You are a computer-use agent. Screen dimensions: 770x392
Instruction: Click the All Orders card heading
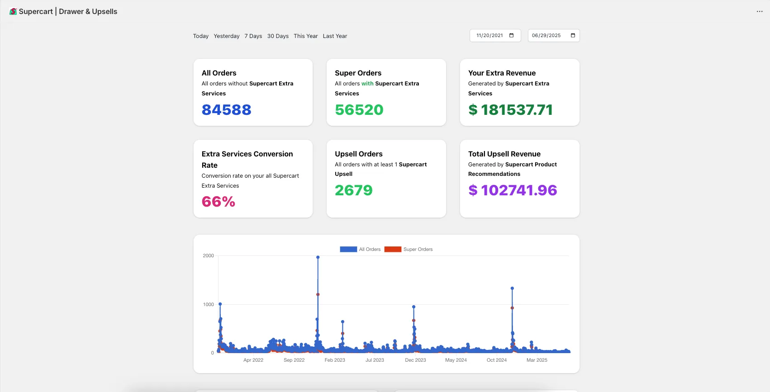click(x=219, y=73)
